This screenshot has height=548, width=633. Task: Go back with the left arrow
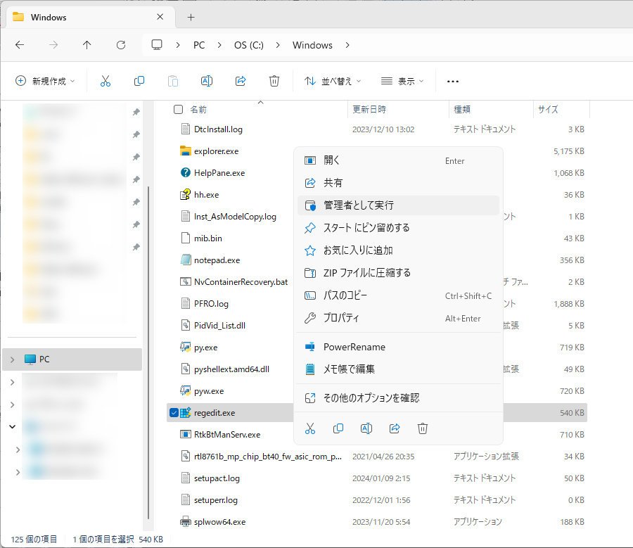pos(20,45)
